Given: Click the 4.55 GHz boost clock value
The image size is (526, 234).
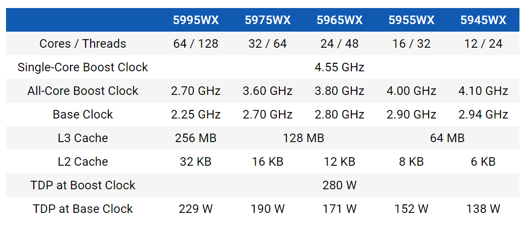Looking at the screenshot, I should click(339, 67).
